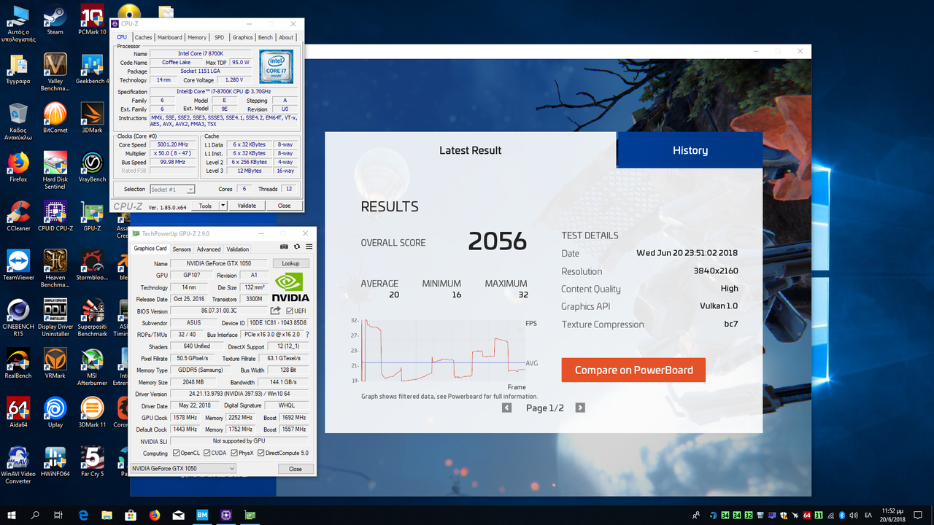Click Lookup button in GPU-Z
Image resolution: width=934 pixels, height=525 pixels.
point(290,263)
